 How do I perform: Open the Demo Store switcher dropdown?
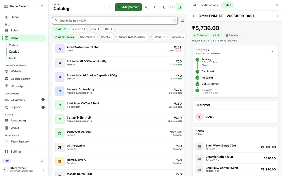tap(16, 6)
